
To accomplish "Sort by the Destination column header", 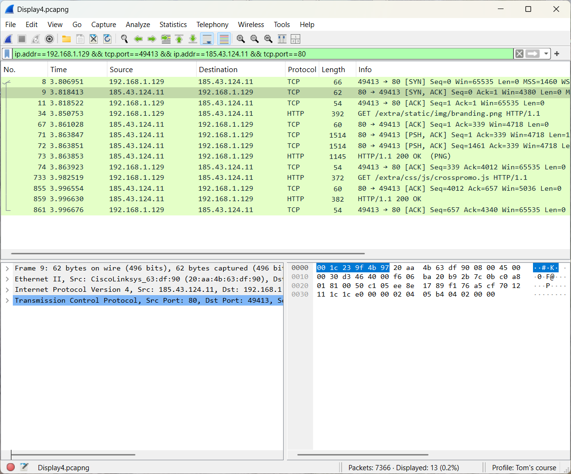I will click(241, 70).
